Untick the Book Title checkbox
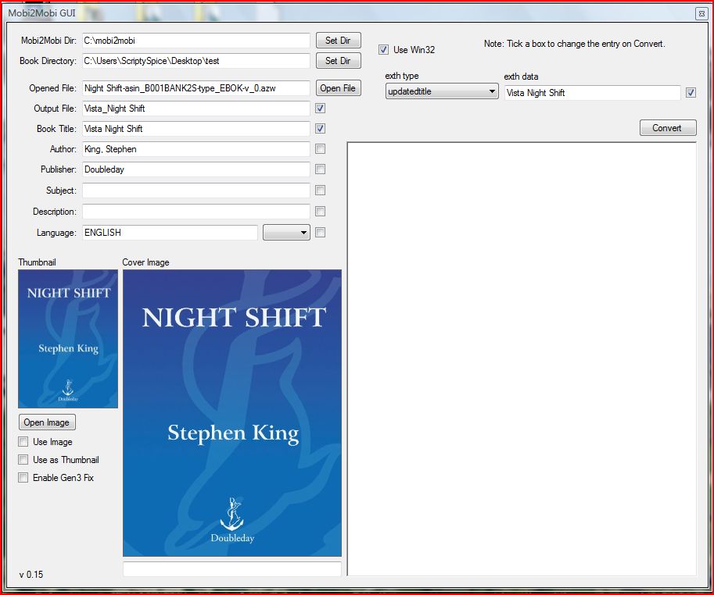The width and height of the screenshot is (714, 595). pos(320,129)
